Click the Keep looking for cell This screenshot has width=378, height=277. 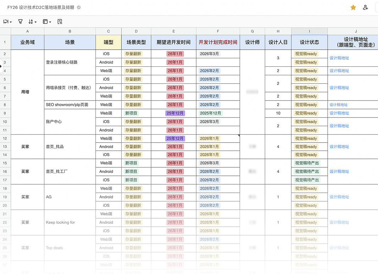click(70, 222)
